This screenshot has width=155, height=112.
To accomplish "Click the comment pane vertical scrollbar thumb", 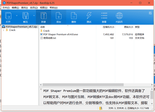I will 152,95.
